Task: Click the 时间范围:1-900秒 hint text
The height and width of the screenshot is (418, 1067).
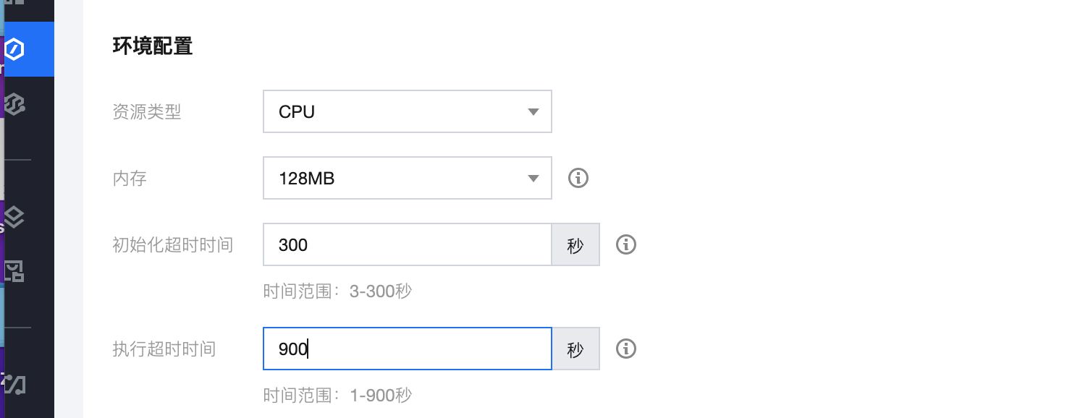Action: pyautogui.click(x=338, y=396)
